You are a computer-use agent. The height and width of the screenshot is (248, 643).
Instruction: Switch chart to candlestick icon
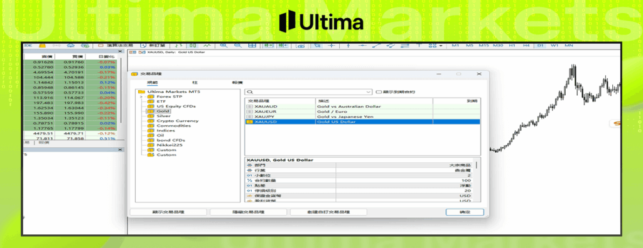193,46
